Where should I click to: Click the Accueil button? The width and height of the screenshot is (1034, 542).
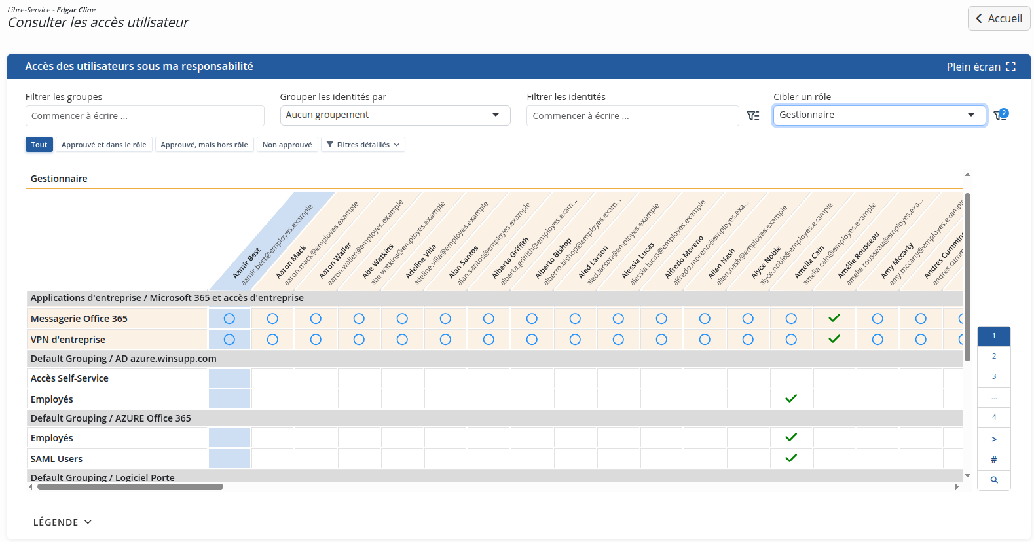tap(999, 18)
